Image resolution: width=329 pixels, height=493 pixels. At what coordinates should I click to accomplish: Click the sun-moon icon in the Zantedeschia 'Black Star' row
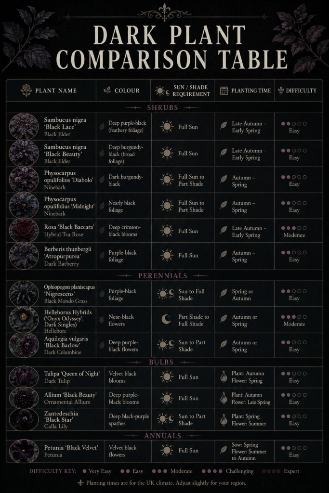[166, 419]
